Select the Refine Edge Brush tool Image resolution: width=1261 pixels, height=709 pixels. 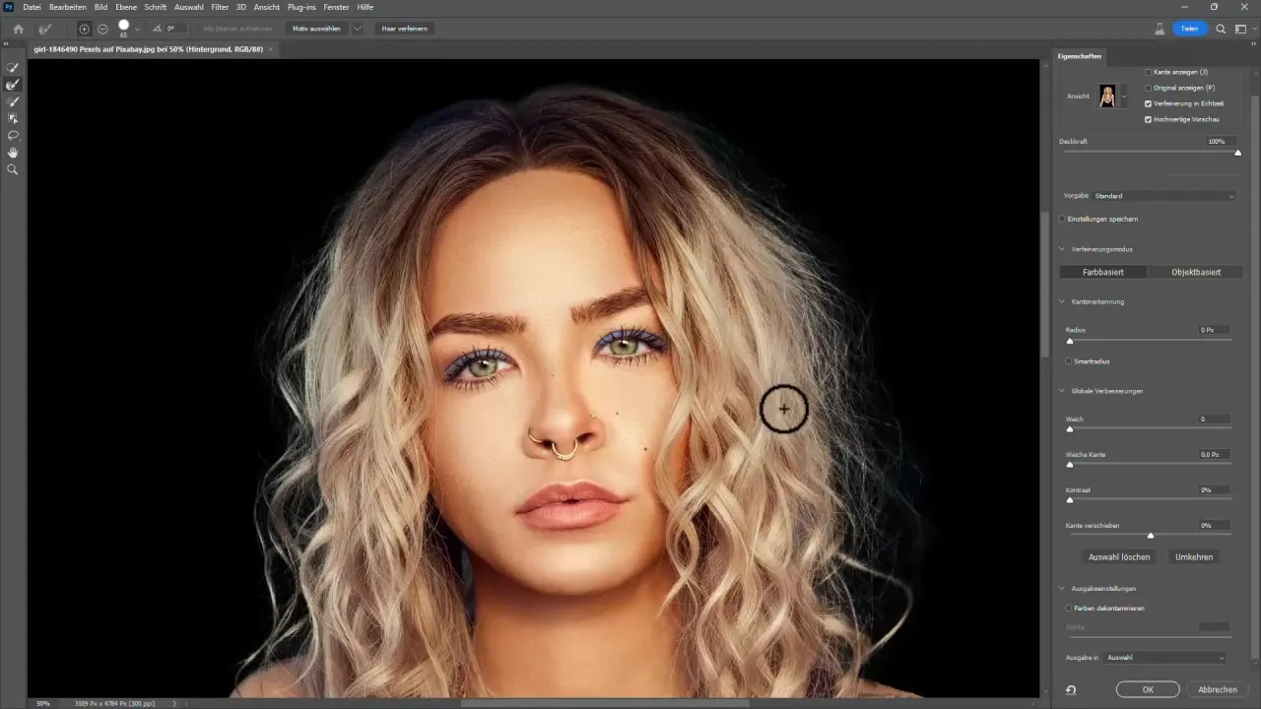[13, 85]
